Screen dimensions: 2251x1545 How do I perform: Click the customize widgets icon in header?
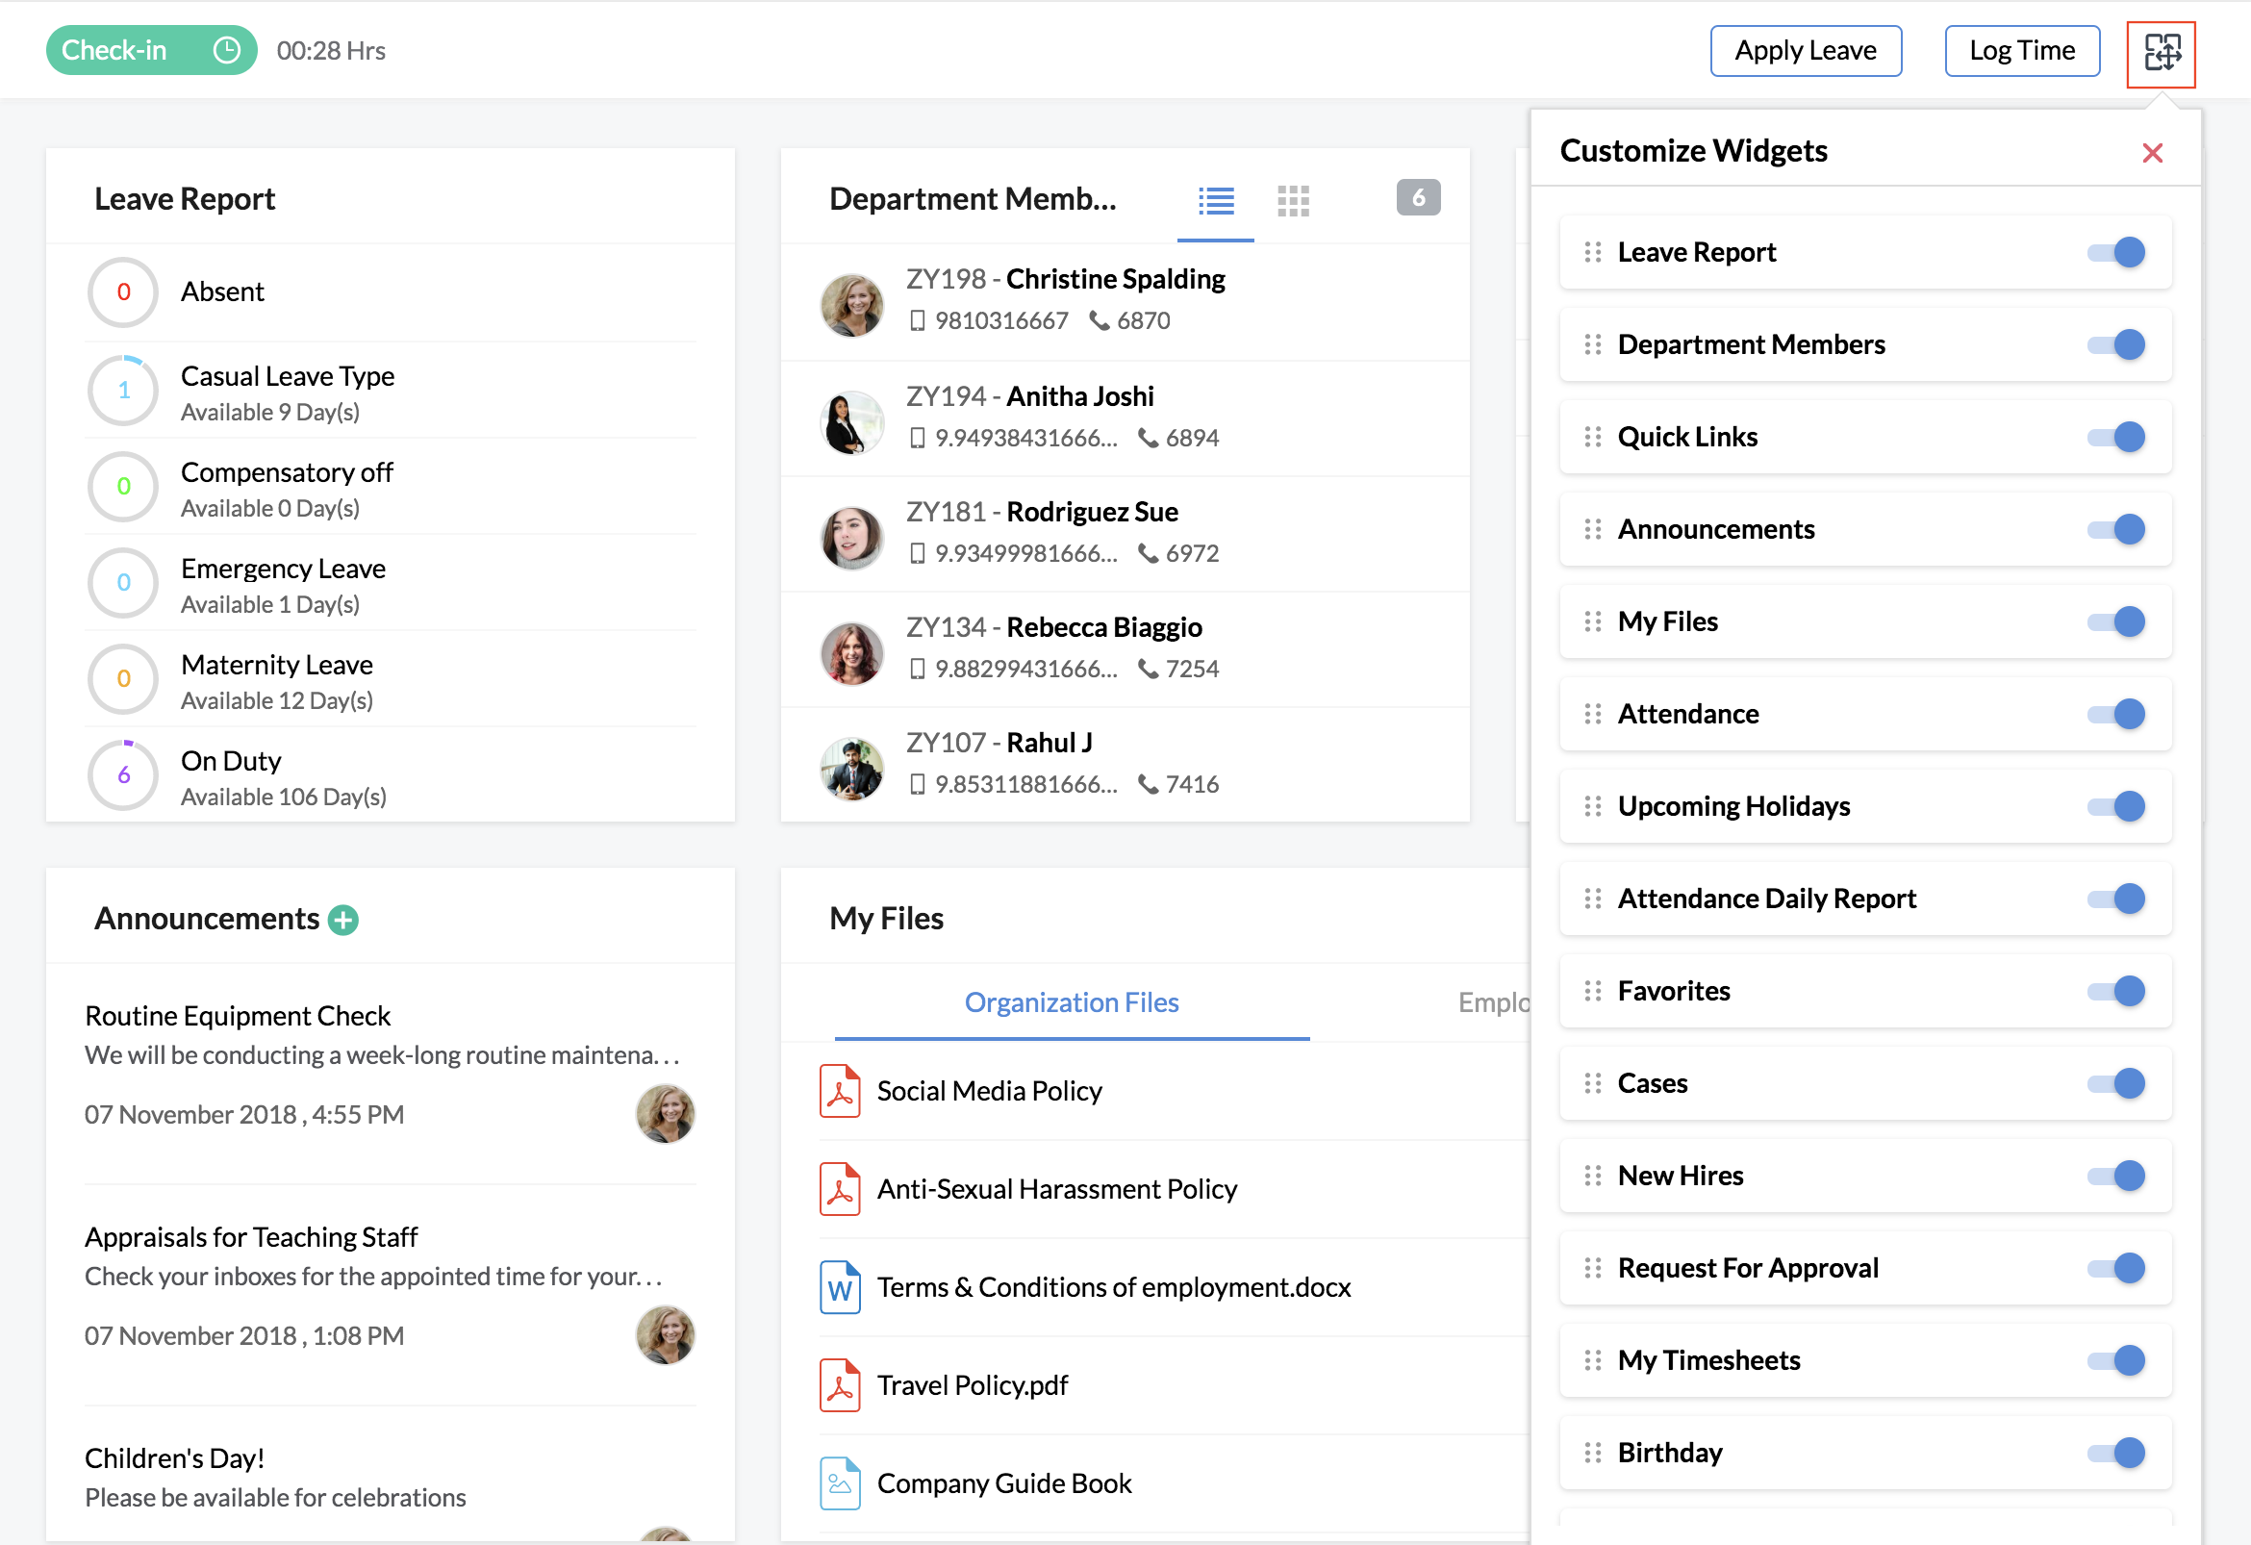[x=2161, y=53]
